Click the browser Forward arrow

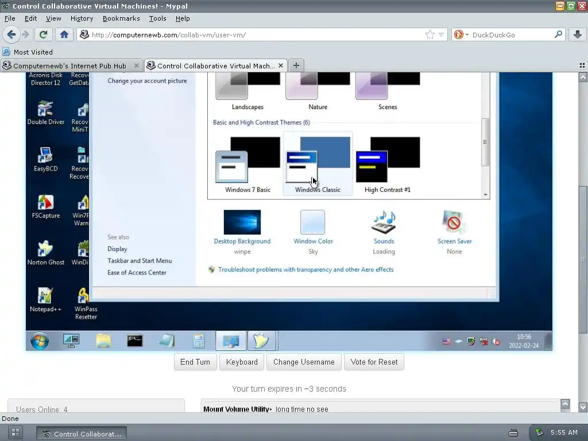point(25,35)
